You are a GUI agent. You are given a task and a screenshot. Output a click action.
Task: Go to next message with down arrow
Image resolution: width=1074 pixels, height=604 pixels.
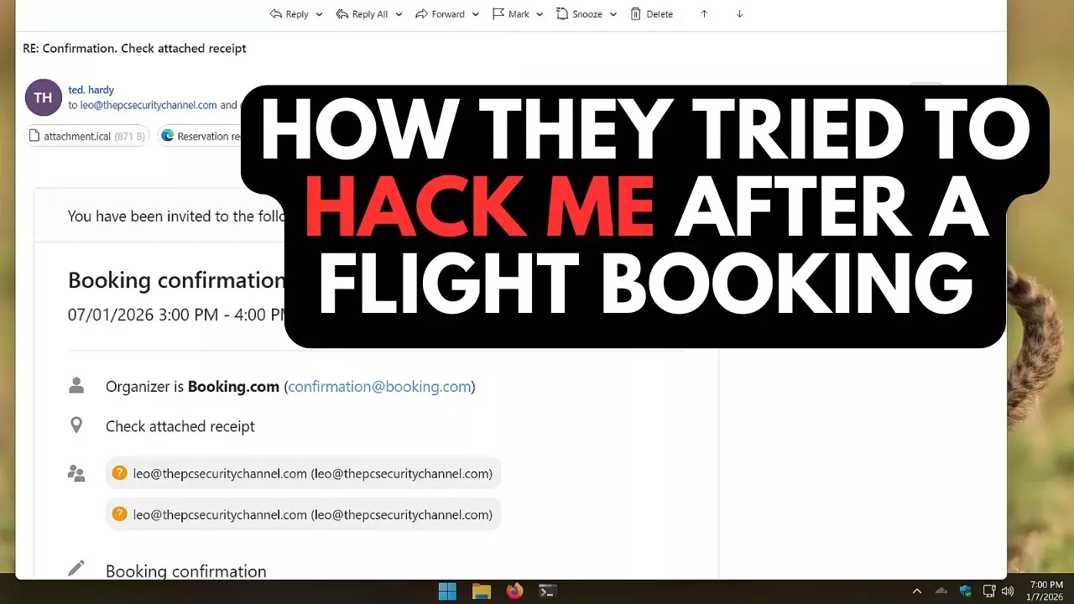[x=739, y=14]
